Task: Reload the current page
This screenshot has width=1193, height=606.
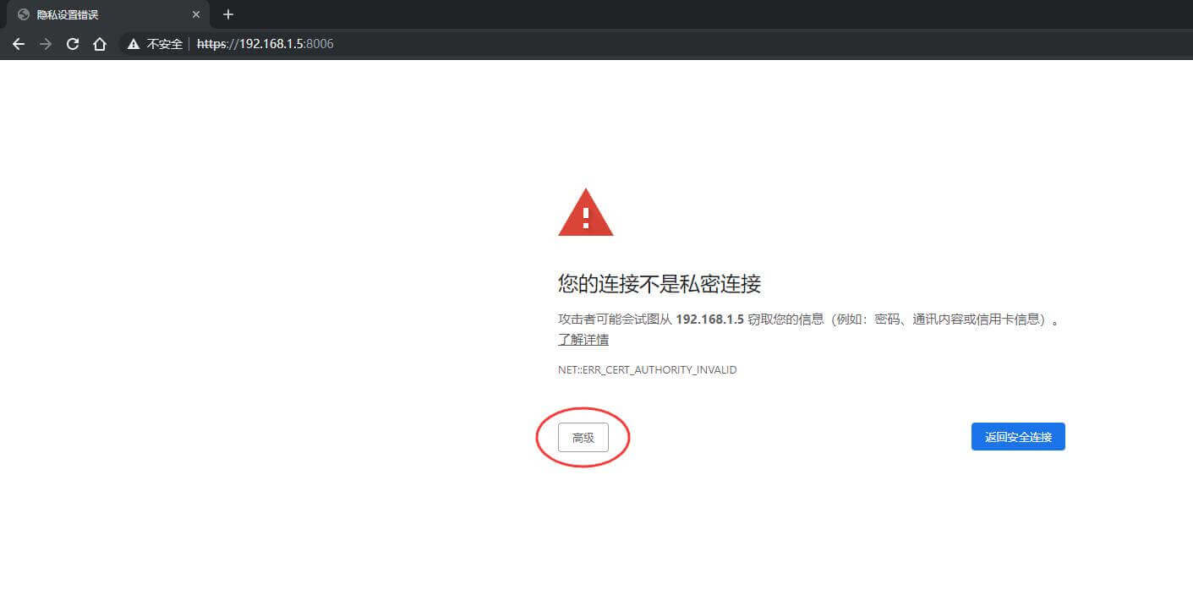Action: (x=73, y=44)
